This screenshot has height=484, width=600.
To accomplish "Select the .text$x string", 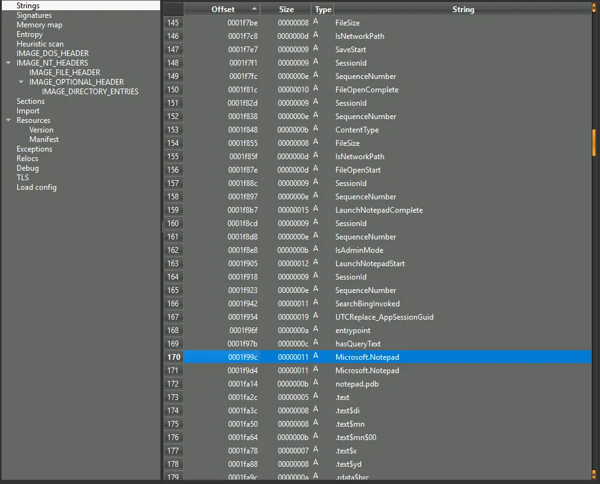I will pos(346,451).
